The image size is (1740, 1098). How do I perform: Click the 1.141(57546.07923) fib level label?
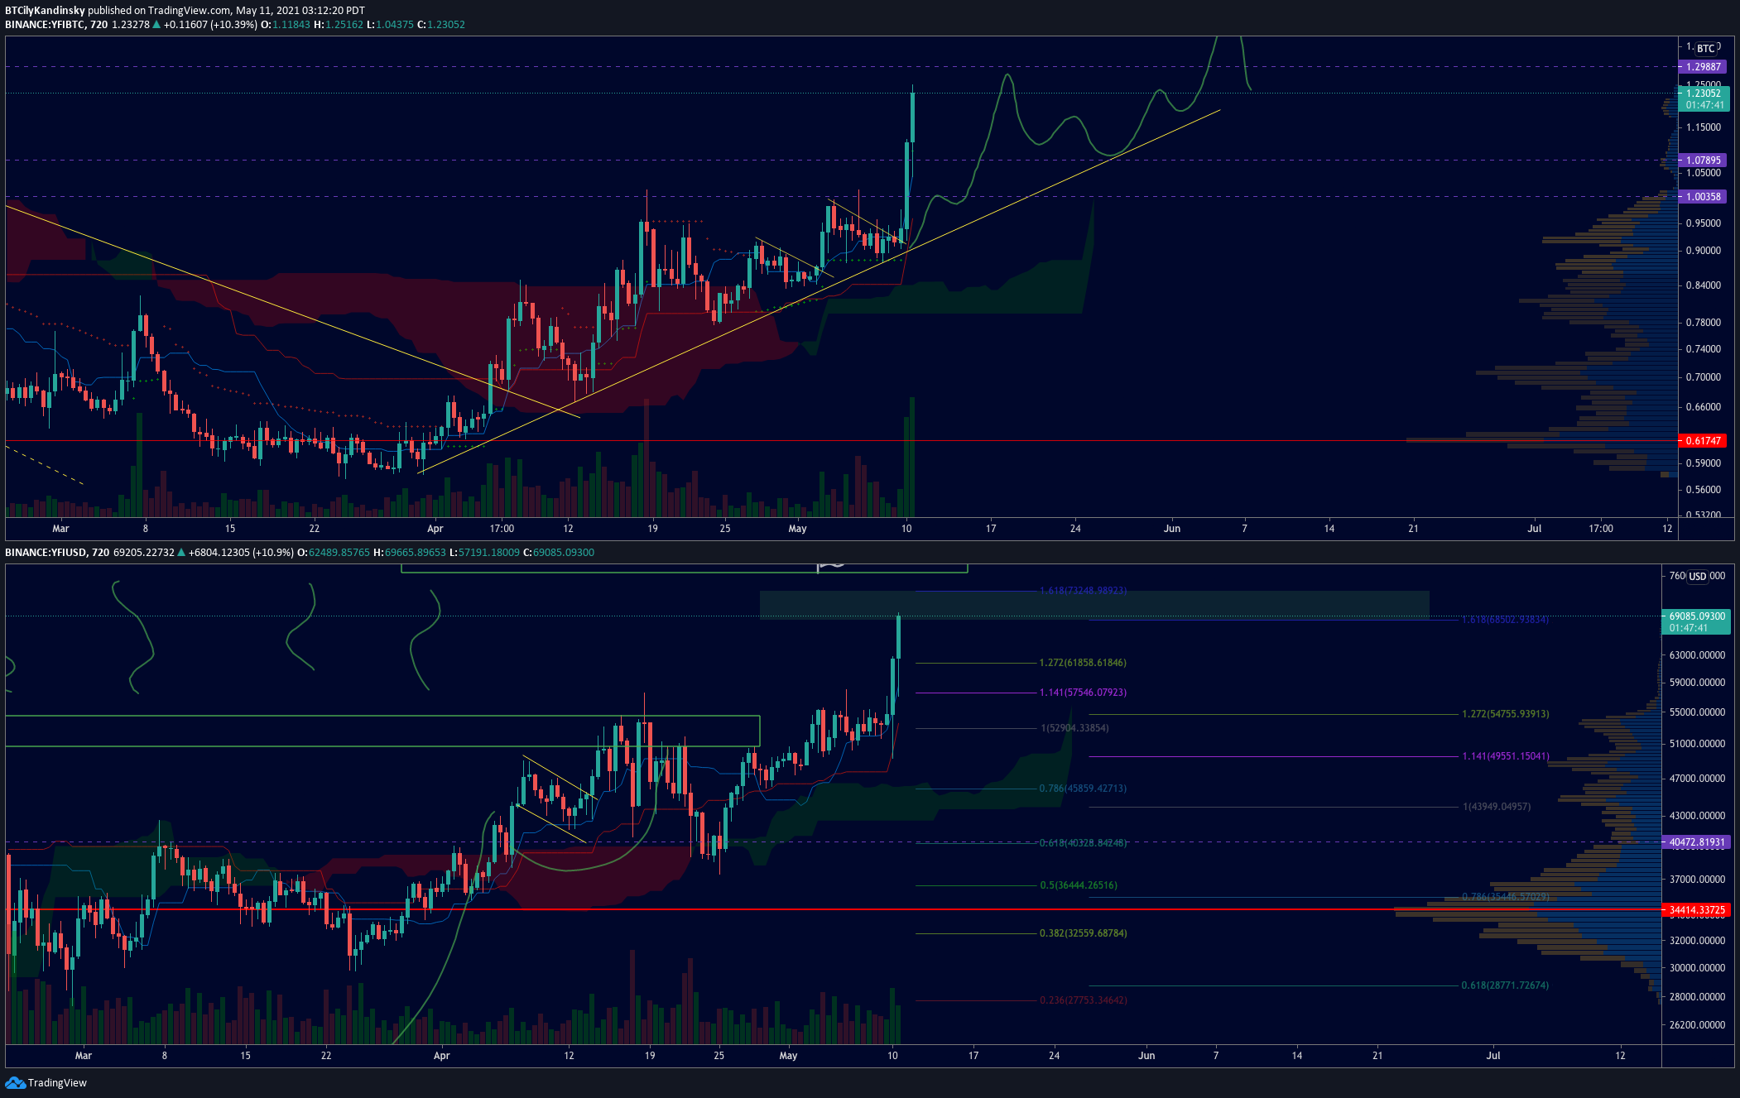1083,693
